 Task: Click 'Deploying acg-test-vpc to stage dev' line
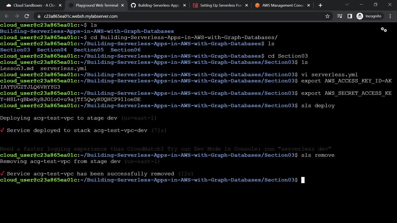coord(78,118)
